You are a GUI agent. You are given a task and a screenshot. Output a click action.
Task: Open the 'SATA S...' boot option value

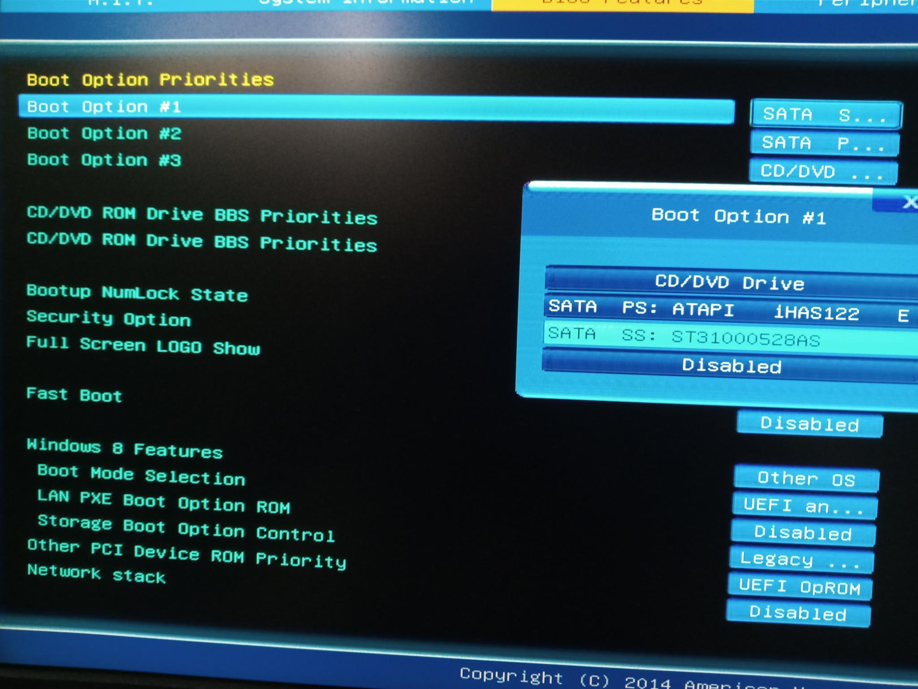pyautogui.click(x=826, y=115)
